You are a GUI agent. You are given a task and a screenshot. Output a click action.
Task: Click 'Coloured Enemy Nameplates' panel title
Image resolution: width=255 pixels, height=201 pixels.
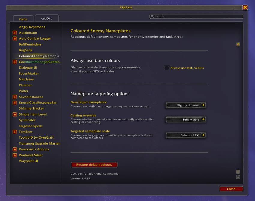coord(100,31)
